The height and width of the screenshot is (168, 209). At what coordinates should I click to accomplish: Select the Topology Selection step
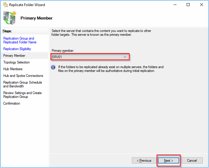click(x=16, y=62)
